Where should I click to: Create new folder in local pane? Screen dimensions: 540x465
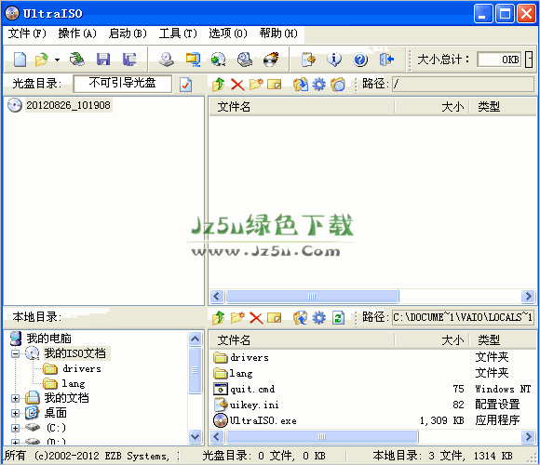(x=237, y=317)
